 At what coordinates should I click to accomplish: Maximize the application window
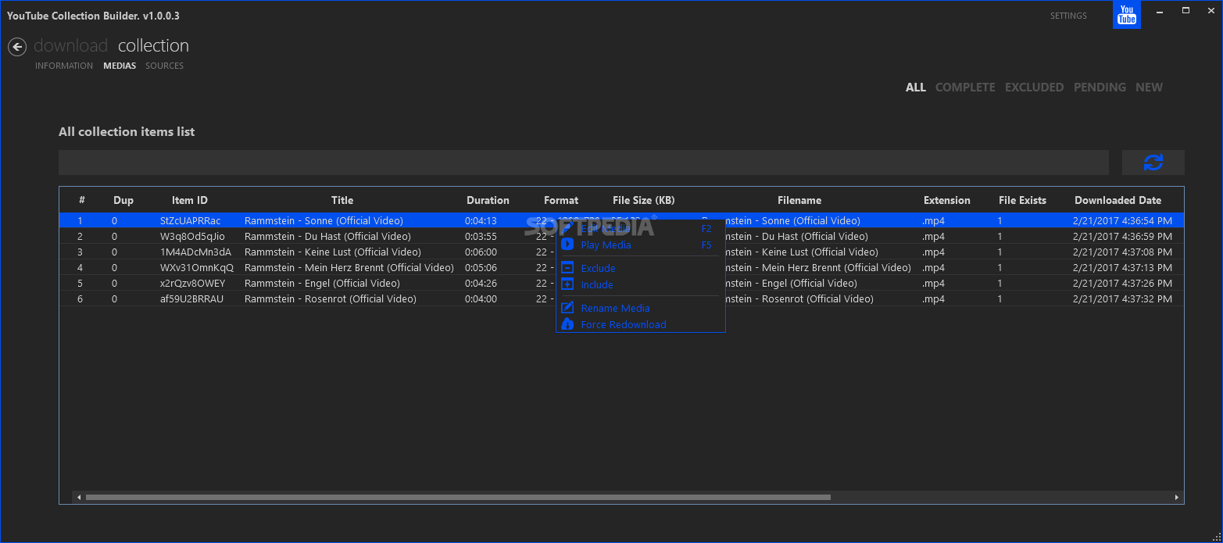[x=1185, y=11]
